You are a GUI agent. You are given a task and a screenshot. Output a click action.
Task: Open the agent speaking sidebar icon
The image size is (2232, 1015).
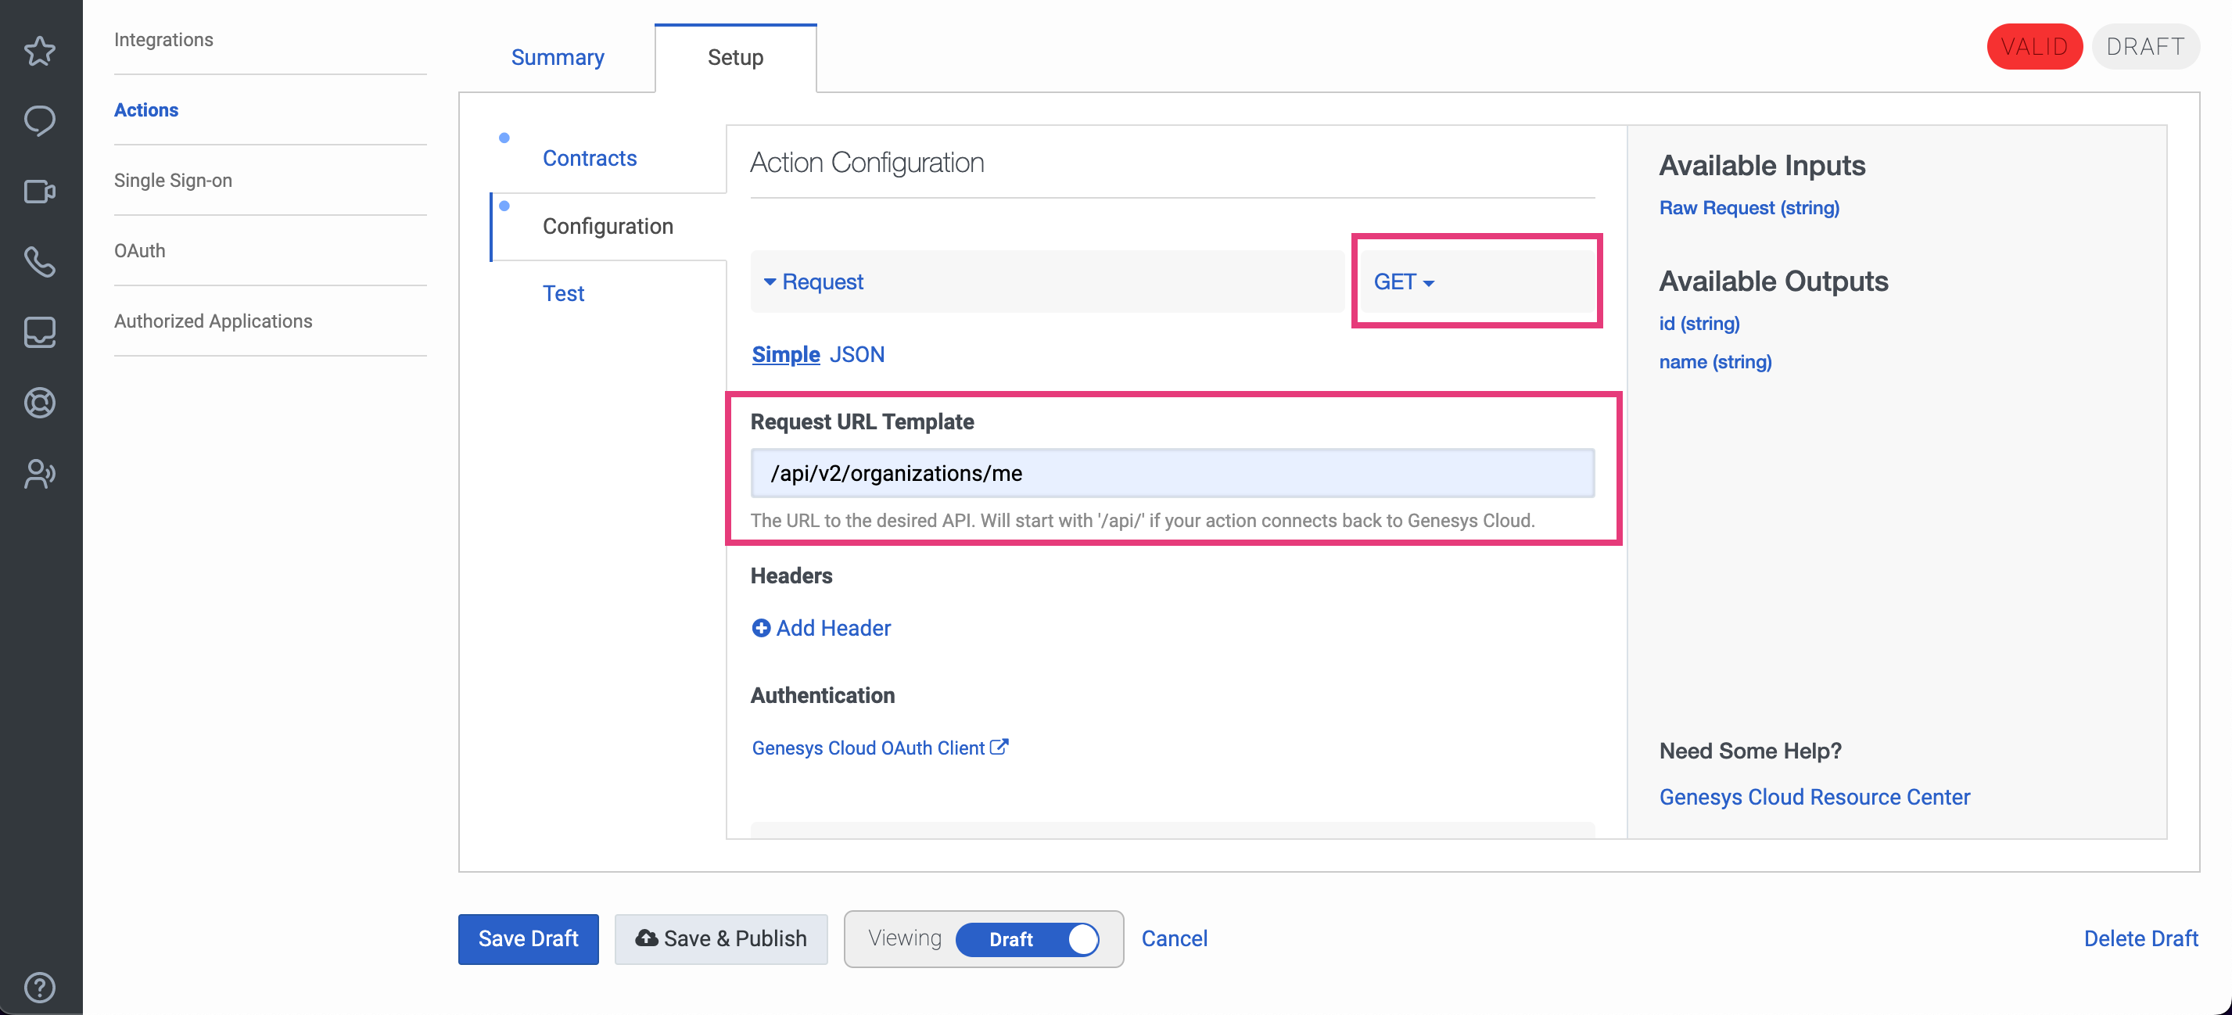coord(40,473)
